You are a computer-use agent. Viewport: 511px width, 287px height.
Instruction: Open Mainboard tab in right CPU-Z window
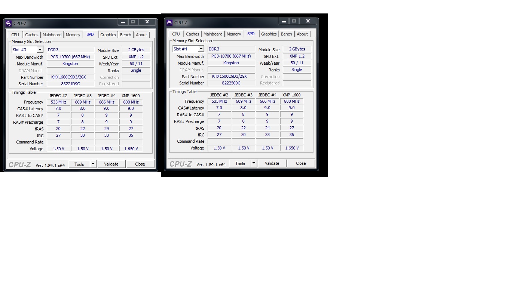click(213, 34)
